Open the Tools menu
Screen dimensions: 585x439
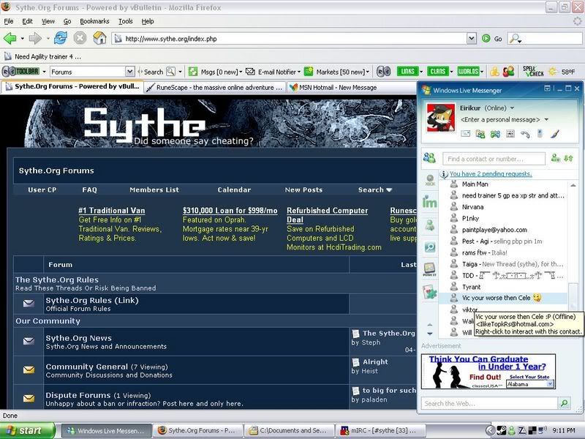pos(125,21)
